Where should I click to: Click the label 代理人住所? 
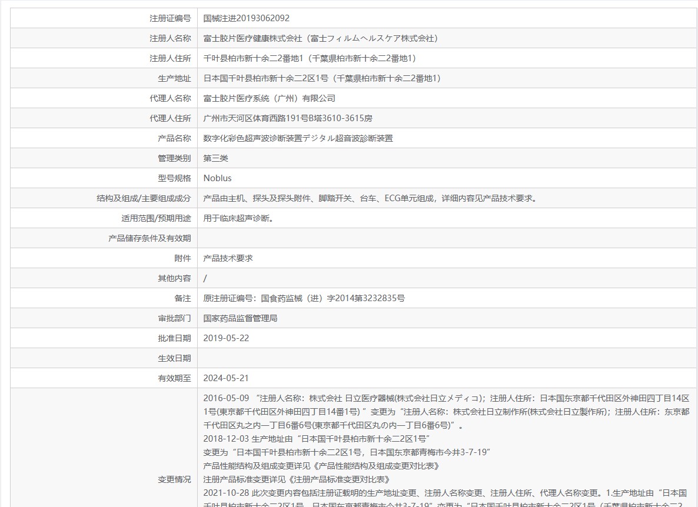click(x=170, y=118)
